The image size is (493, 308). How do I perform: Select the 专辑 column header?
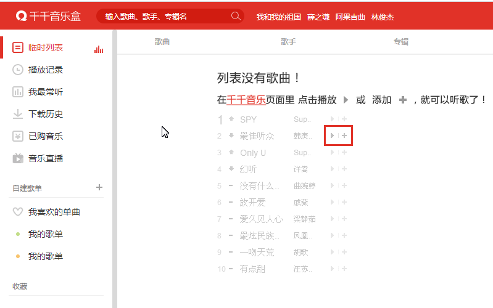pyautogui.click(x=401, y=42)
